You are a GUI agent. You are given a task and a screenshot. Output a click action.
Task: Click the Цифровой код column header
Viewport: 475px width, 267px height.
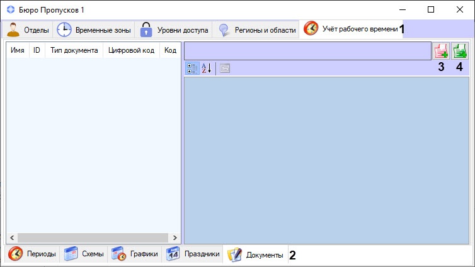pyautogui.click(x=131, y=50)
